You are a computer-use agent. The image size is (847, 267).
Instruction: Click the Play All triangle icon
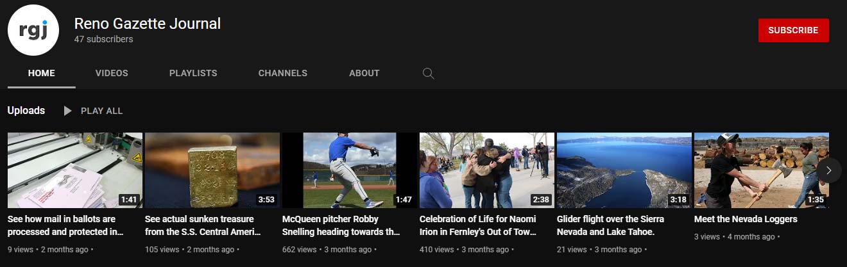(x=67, y=111)
